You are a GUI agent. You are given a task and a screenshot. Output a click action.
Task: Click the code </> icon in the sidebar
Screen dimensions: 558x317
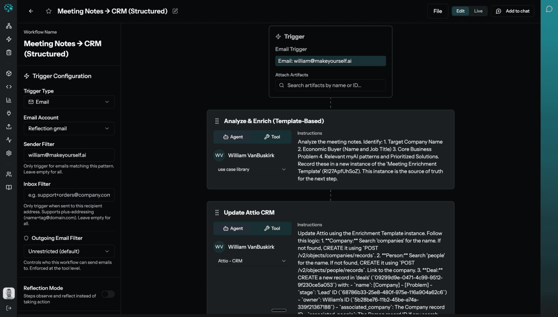tap(8, 86)
